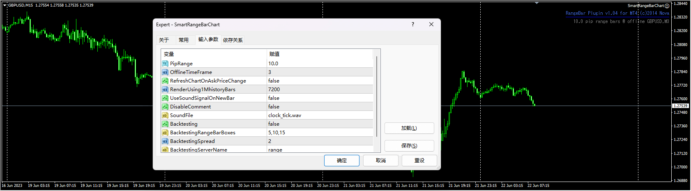Click the SoundFile string icon

(165, 115)
